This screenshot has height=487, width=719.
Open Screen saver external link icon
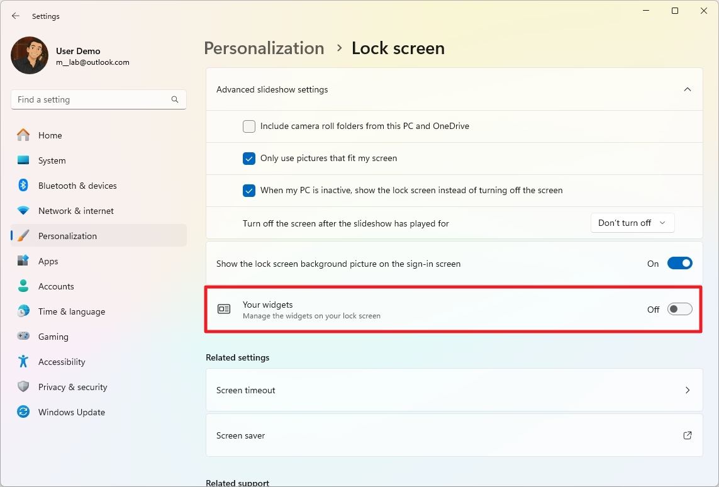pos(688,435)
